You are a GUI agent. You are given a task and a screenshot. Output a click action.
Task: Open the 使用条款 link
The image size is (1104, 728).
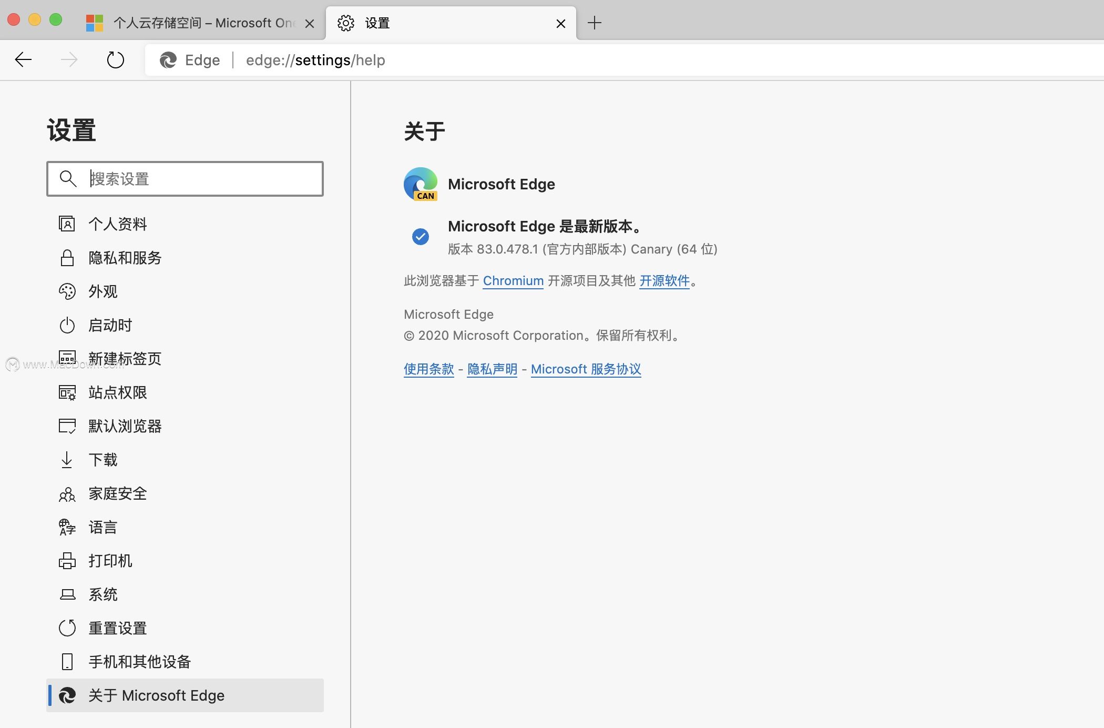pyautogui.click(x=429, y=369)
